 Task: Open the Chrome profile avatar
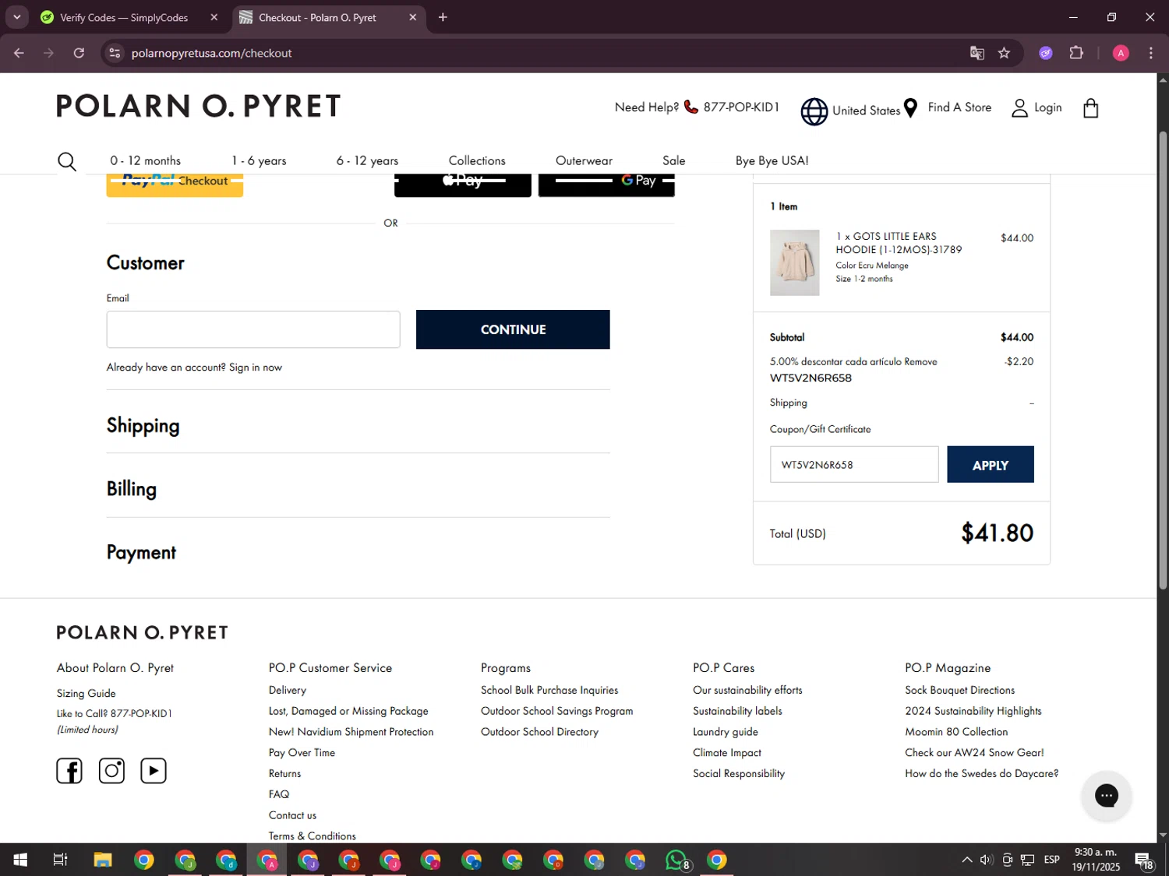coord(1121,53)
